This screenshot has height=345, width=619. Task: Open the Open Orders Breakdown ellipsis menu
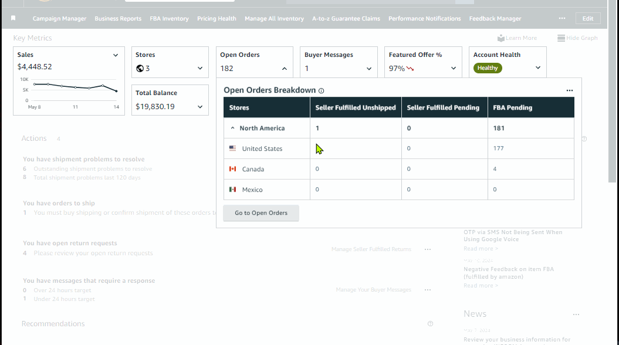pos(569,90)
